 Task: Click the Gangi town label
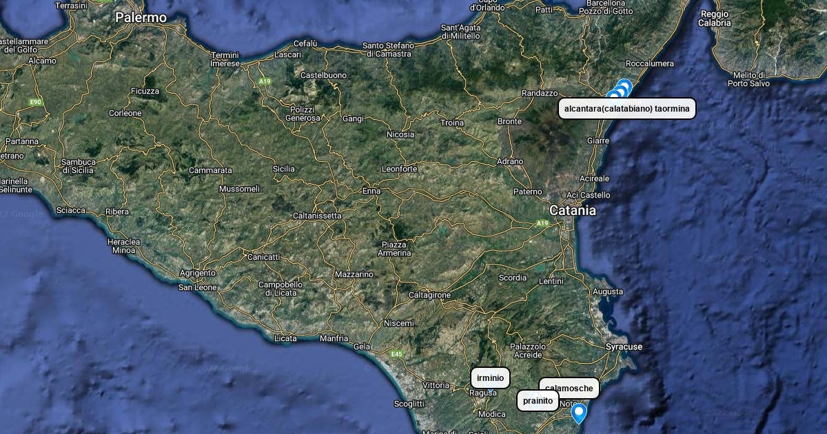[x=353, y=118]
